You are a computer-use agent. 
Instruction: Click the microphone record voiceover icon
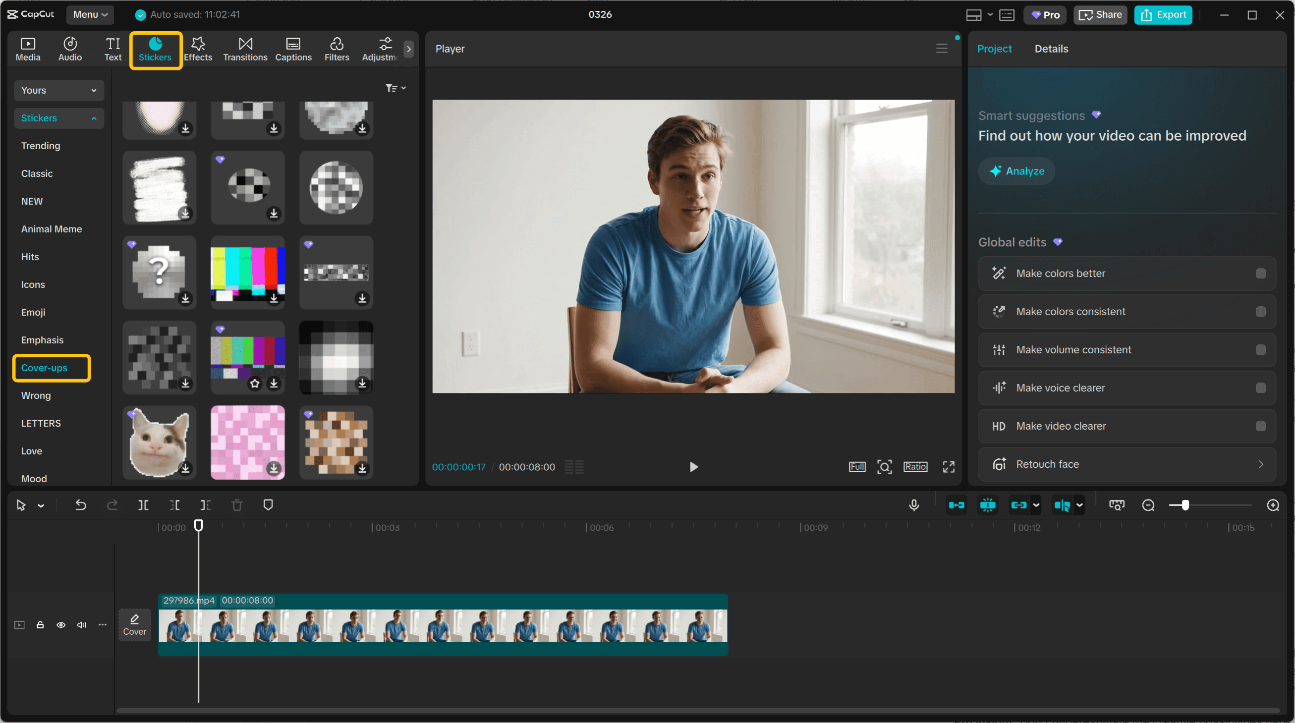[x=914, y=505]
